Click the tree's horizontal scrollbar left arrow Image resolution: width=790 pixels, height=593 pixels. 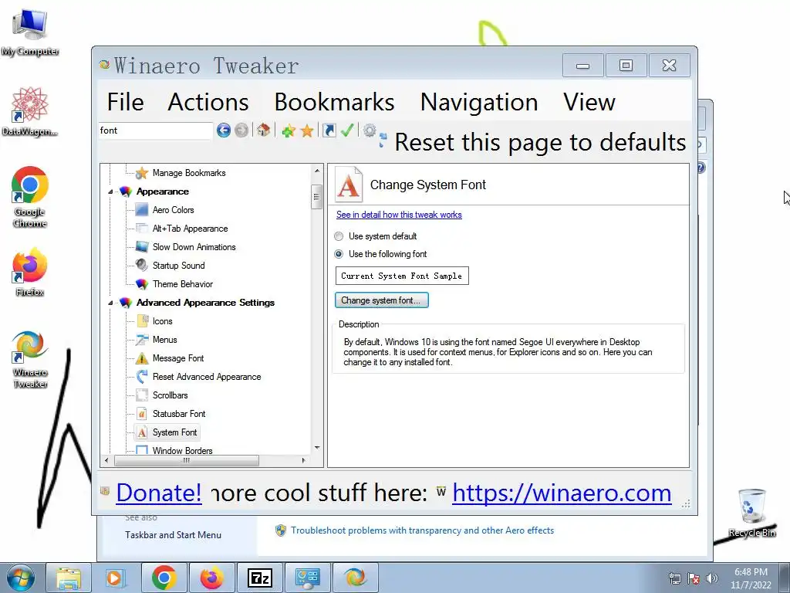tap(106, 460)
